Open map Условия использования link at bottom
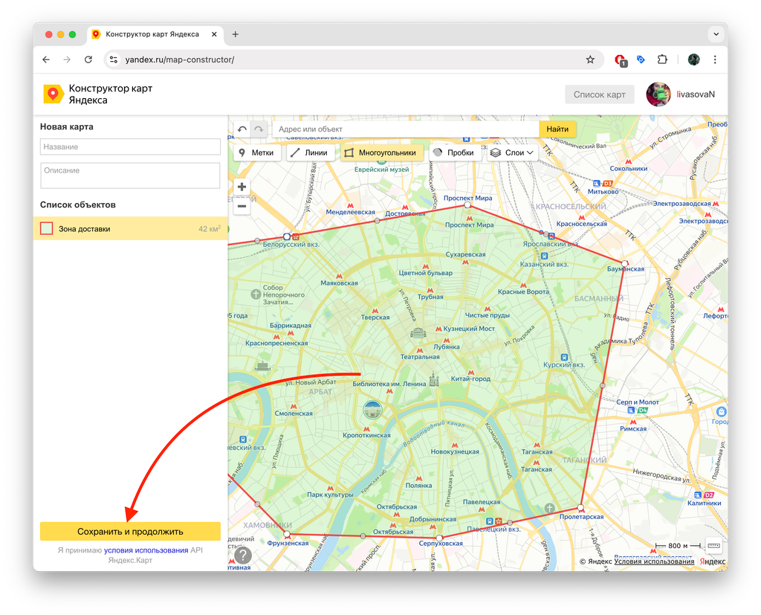 654,561
